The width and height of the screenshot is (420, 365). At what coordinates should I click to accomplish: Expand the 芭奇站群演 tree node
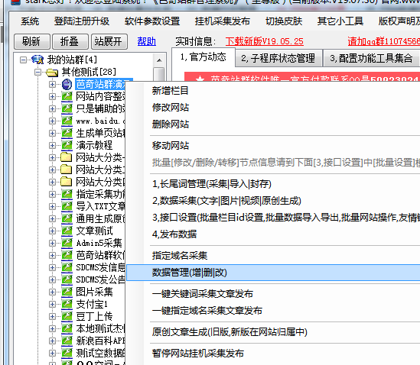pyautogui.click(x=52, y=84)
